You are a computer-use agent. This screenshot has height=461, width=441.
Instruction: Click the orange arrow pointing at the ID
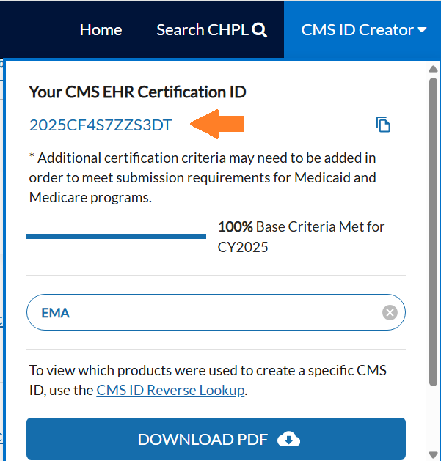pyautogui.click(x=216, y=123)
